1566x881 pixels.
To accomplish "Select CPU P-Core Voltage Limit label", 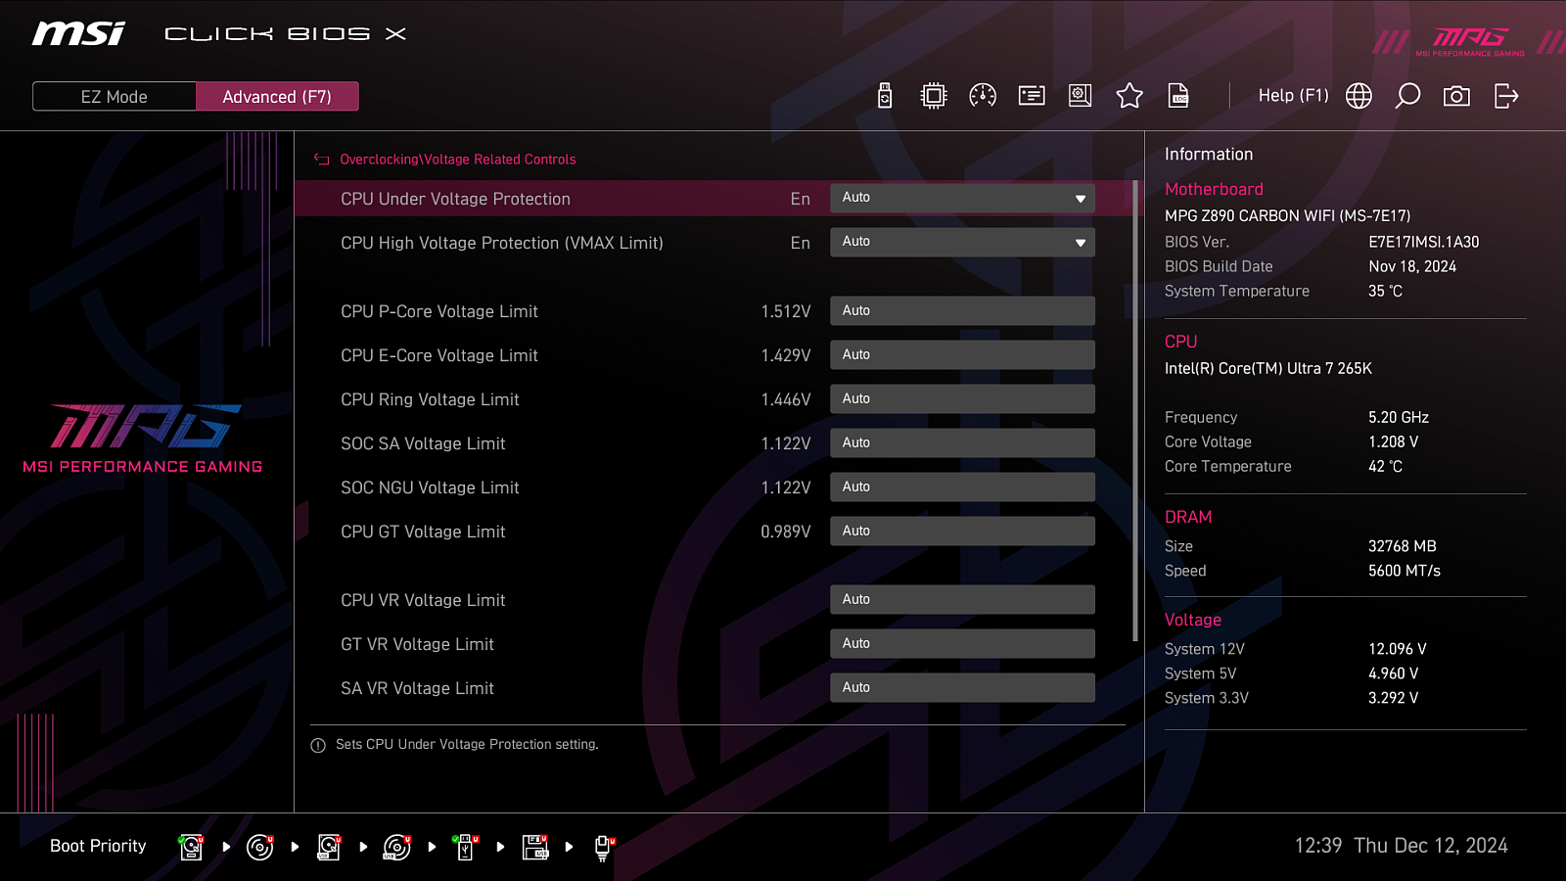I will click(x=439, y=311).
